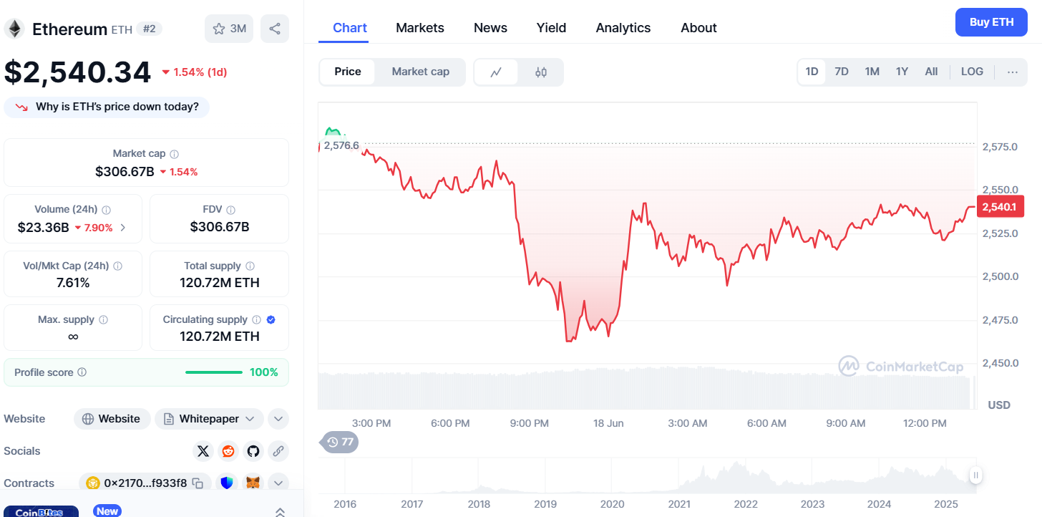Open info icon next to Profile score
Viewport: 1042px width, 517px height.
coord(82,372)
